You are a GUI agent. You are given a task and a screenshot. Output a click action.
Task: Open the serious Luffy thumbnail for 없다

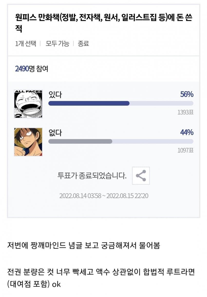pyautogui.click(x=28, y=142)
